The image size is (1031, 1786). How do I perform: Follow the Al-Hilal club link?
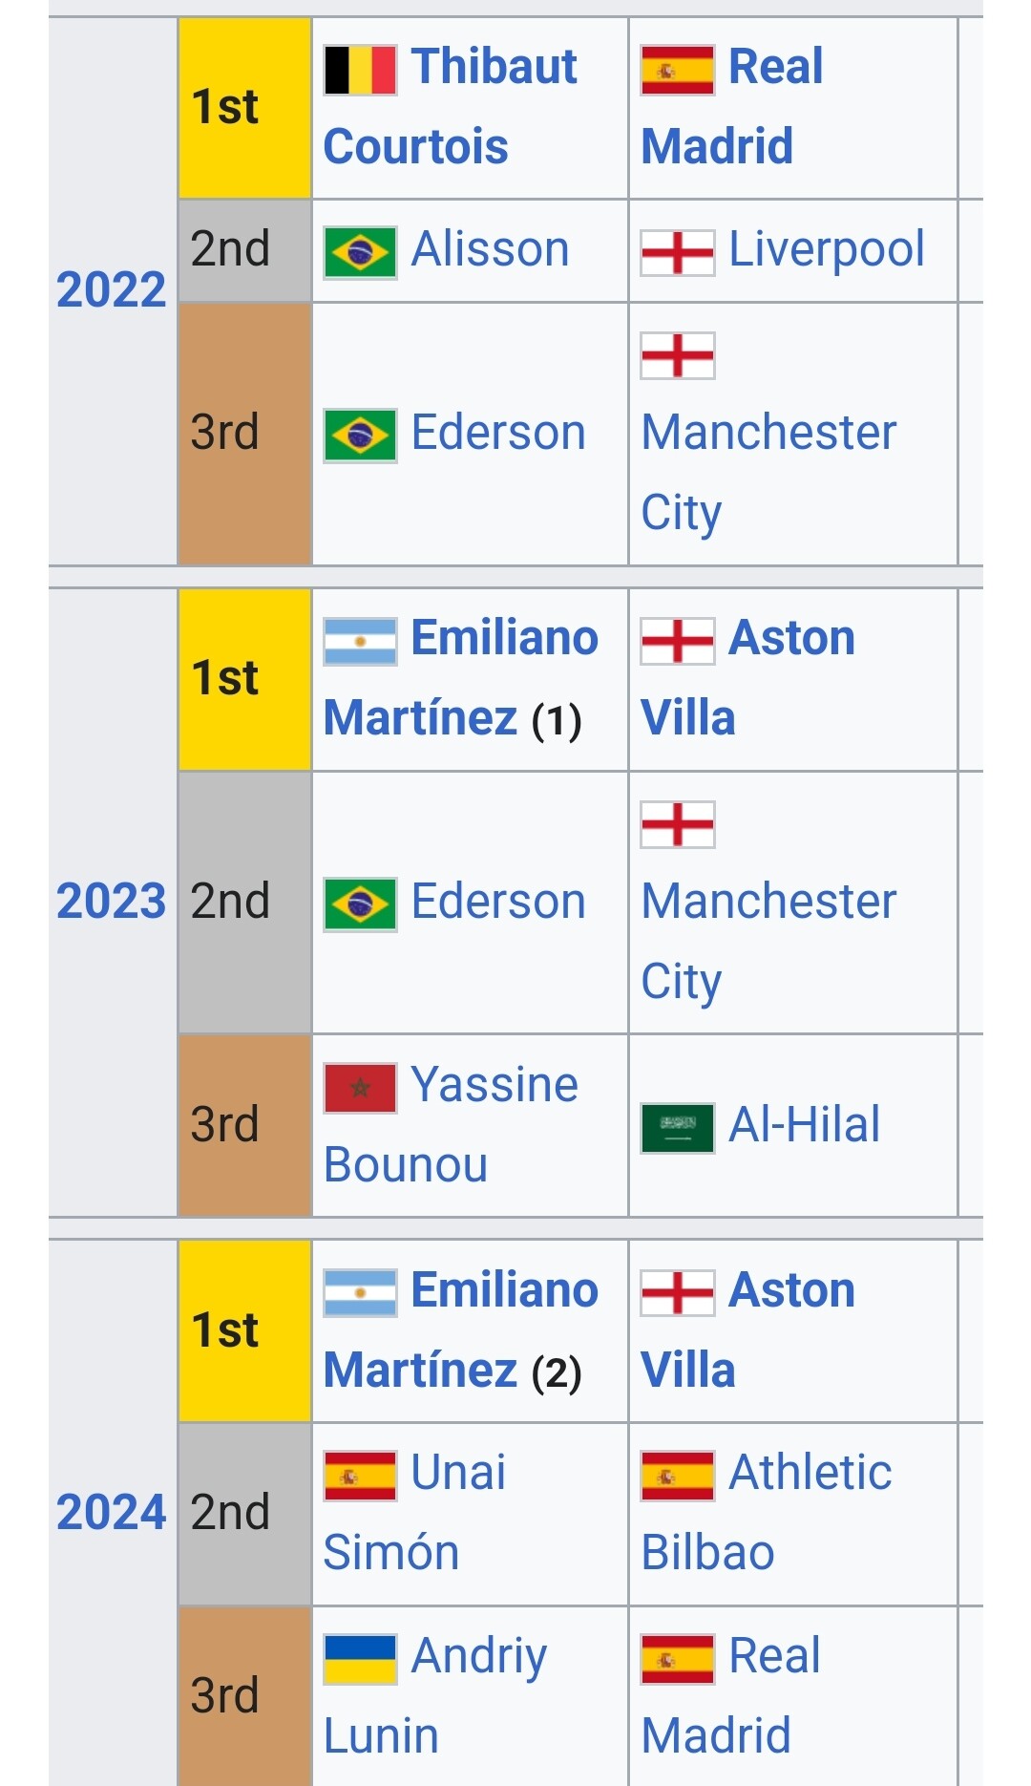pyautogui.click(x=805, y=1124)
